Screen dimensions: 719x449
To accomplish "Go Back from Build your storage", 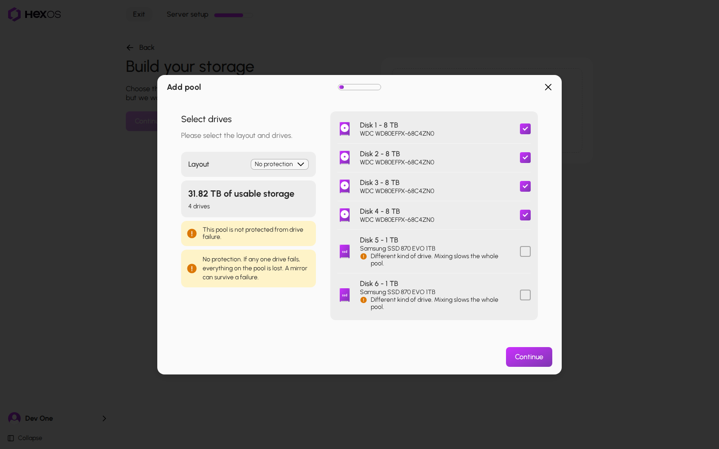I will pos(140,48).
